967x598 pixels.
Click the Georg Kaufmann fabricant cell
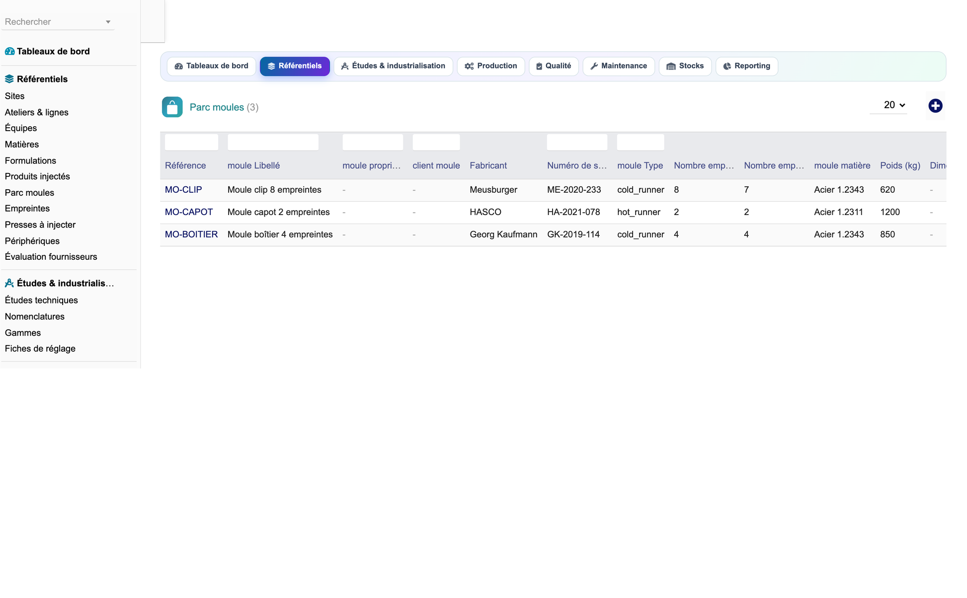click(503, 234)
